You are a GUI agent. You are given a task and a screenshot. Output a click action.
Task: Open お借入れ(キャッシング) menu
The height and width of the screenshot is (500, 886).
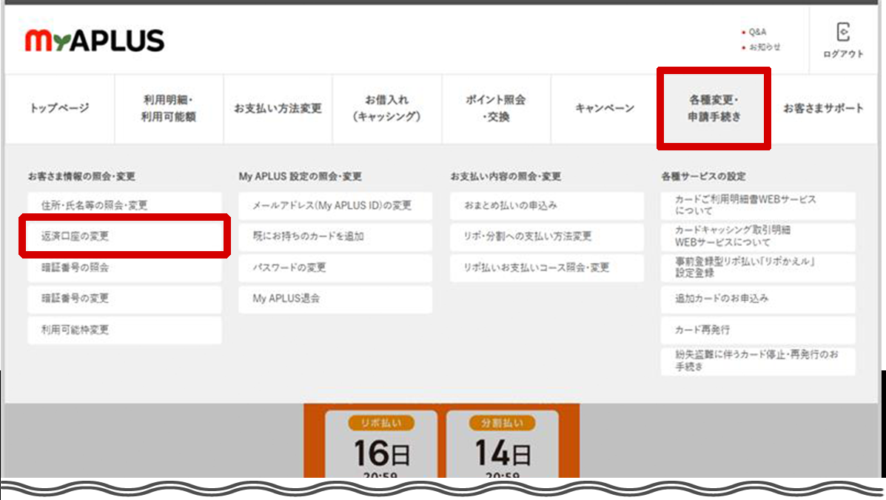tap(386, 108)
